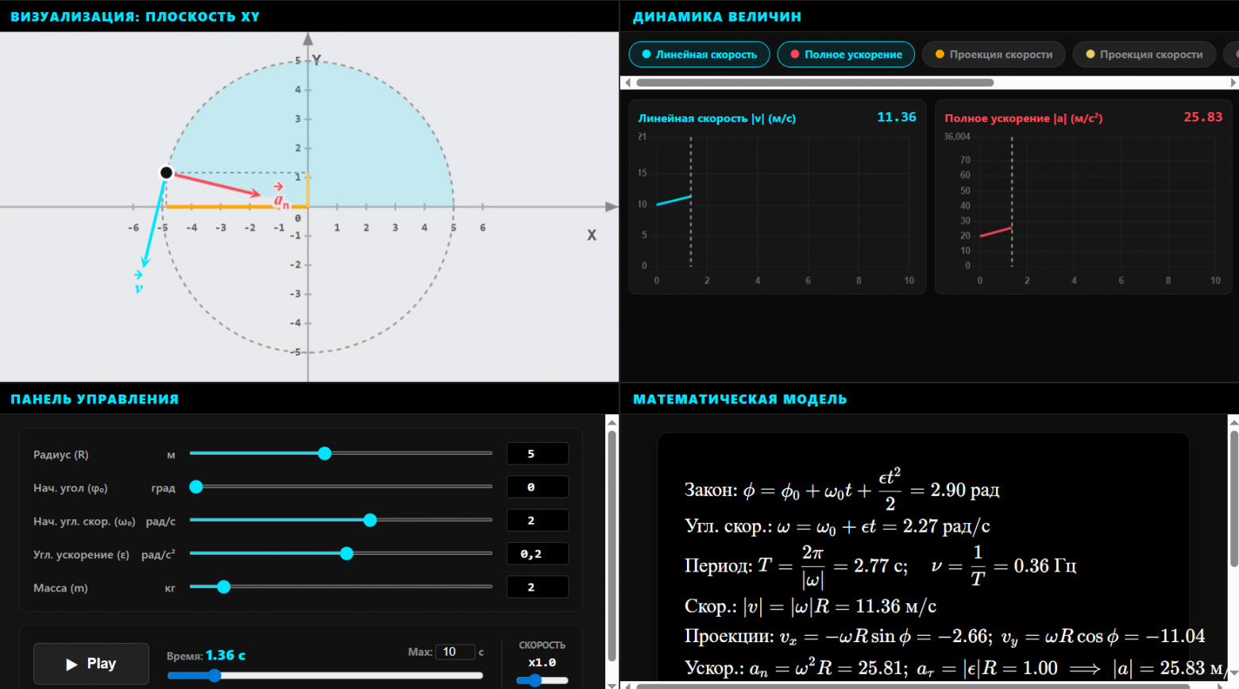Edit the Угл. ускорение field showing 0,2

538,553
